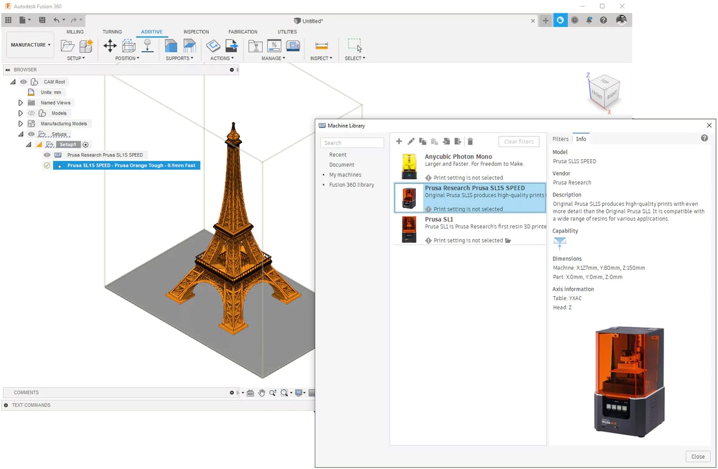Collapse the CAM Root tree node
This screenshot has width=718, height=469.
[x=13, y=82]
